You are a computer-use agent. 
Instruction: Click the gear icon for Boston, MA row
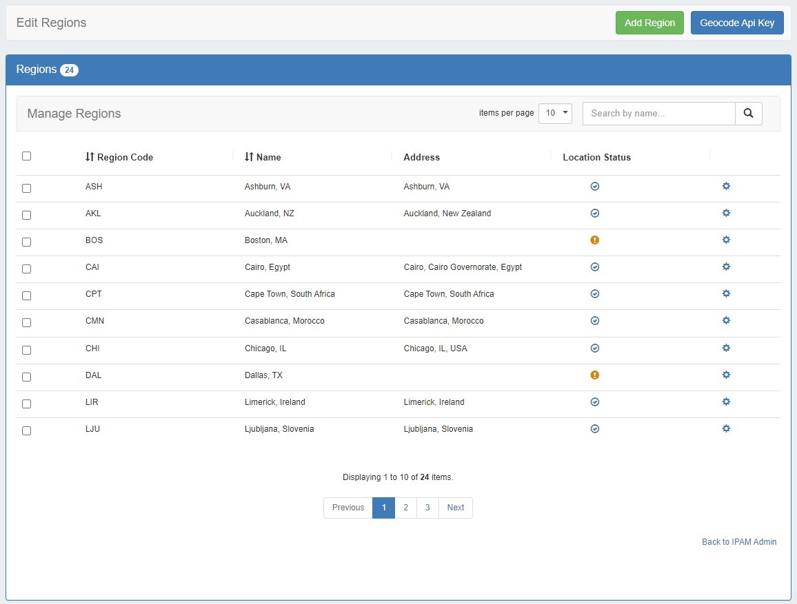pos(726,240)
